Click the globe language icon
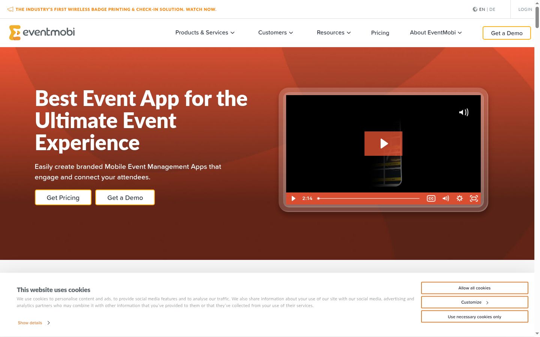Screen dimensions: 540x337 pos(475,9)
